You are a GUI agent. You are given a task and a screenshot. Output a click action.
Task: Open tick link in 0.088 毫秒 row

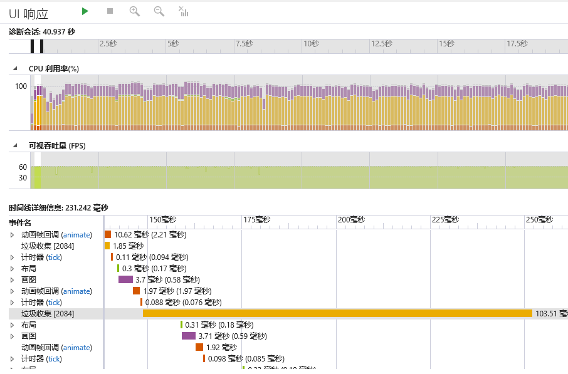54,303
